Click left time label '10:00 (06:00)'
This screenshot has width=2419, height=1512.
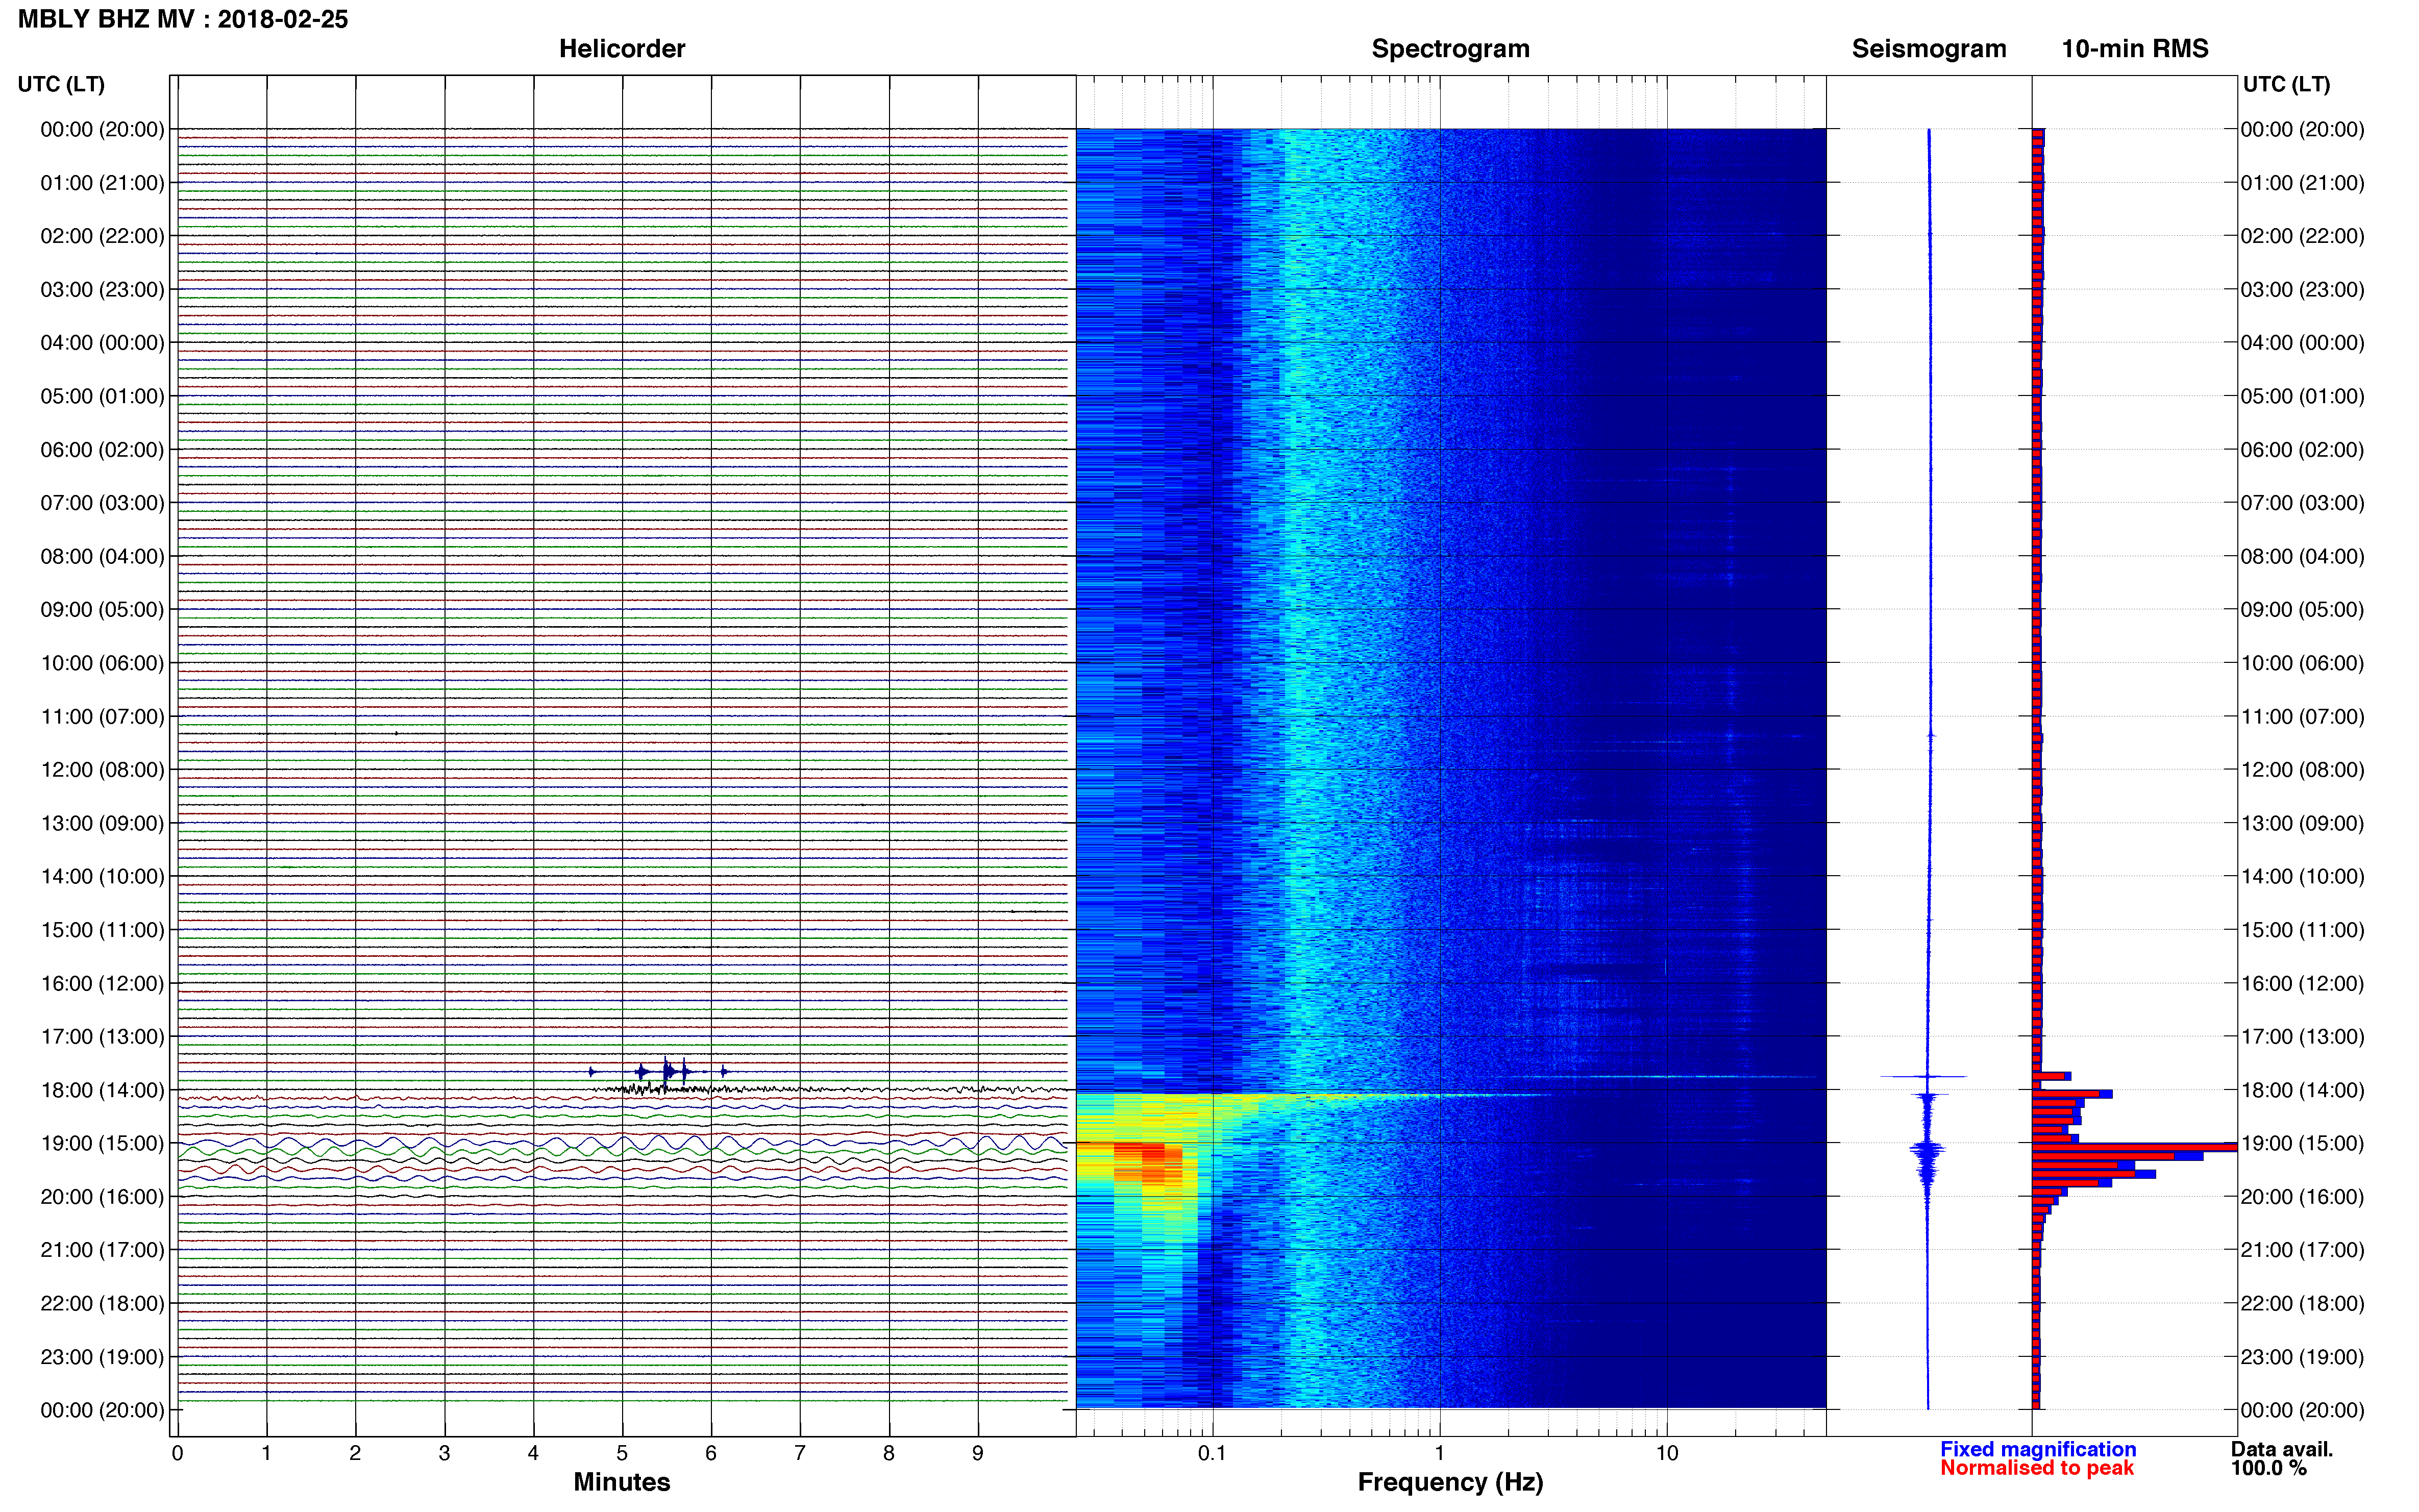click(x=102, y=663)
